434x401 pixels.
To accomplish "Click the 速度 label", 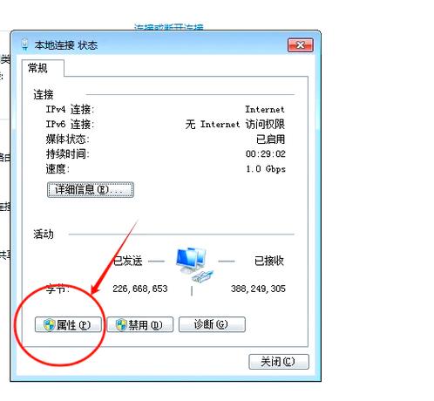I will point(58,169).
